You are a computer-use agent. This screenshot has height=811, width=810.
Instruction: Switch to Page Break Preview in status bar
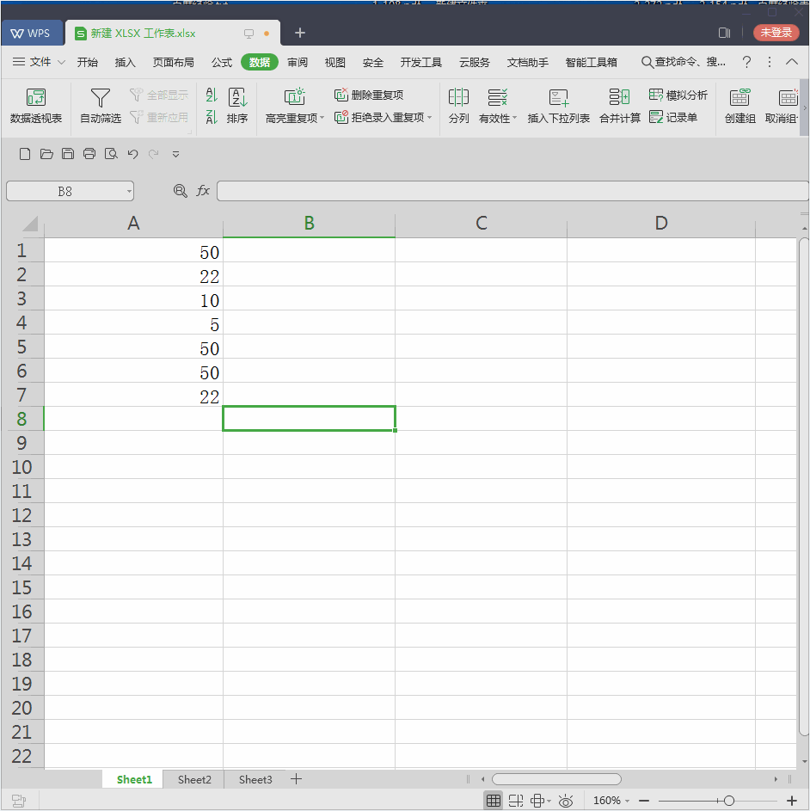click(x=516, y=801)
